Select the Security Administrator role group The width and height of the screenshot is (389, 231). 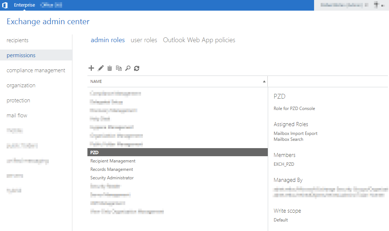(112, 178)
